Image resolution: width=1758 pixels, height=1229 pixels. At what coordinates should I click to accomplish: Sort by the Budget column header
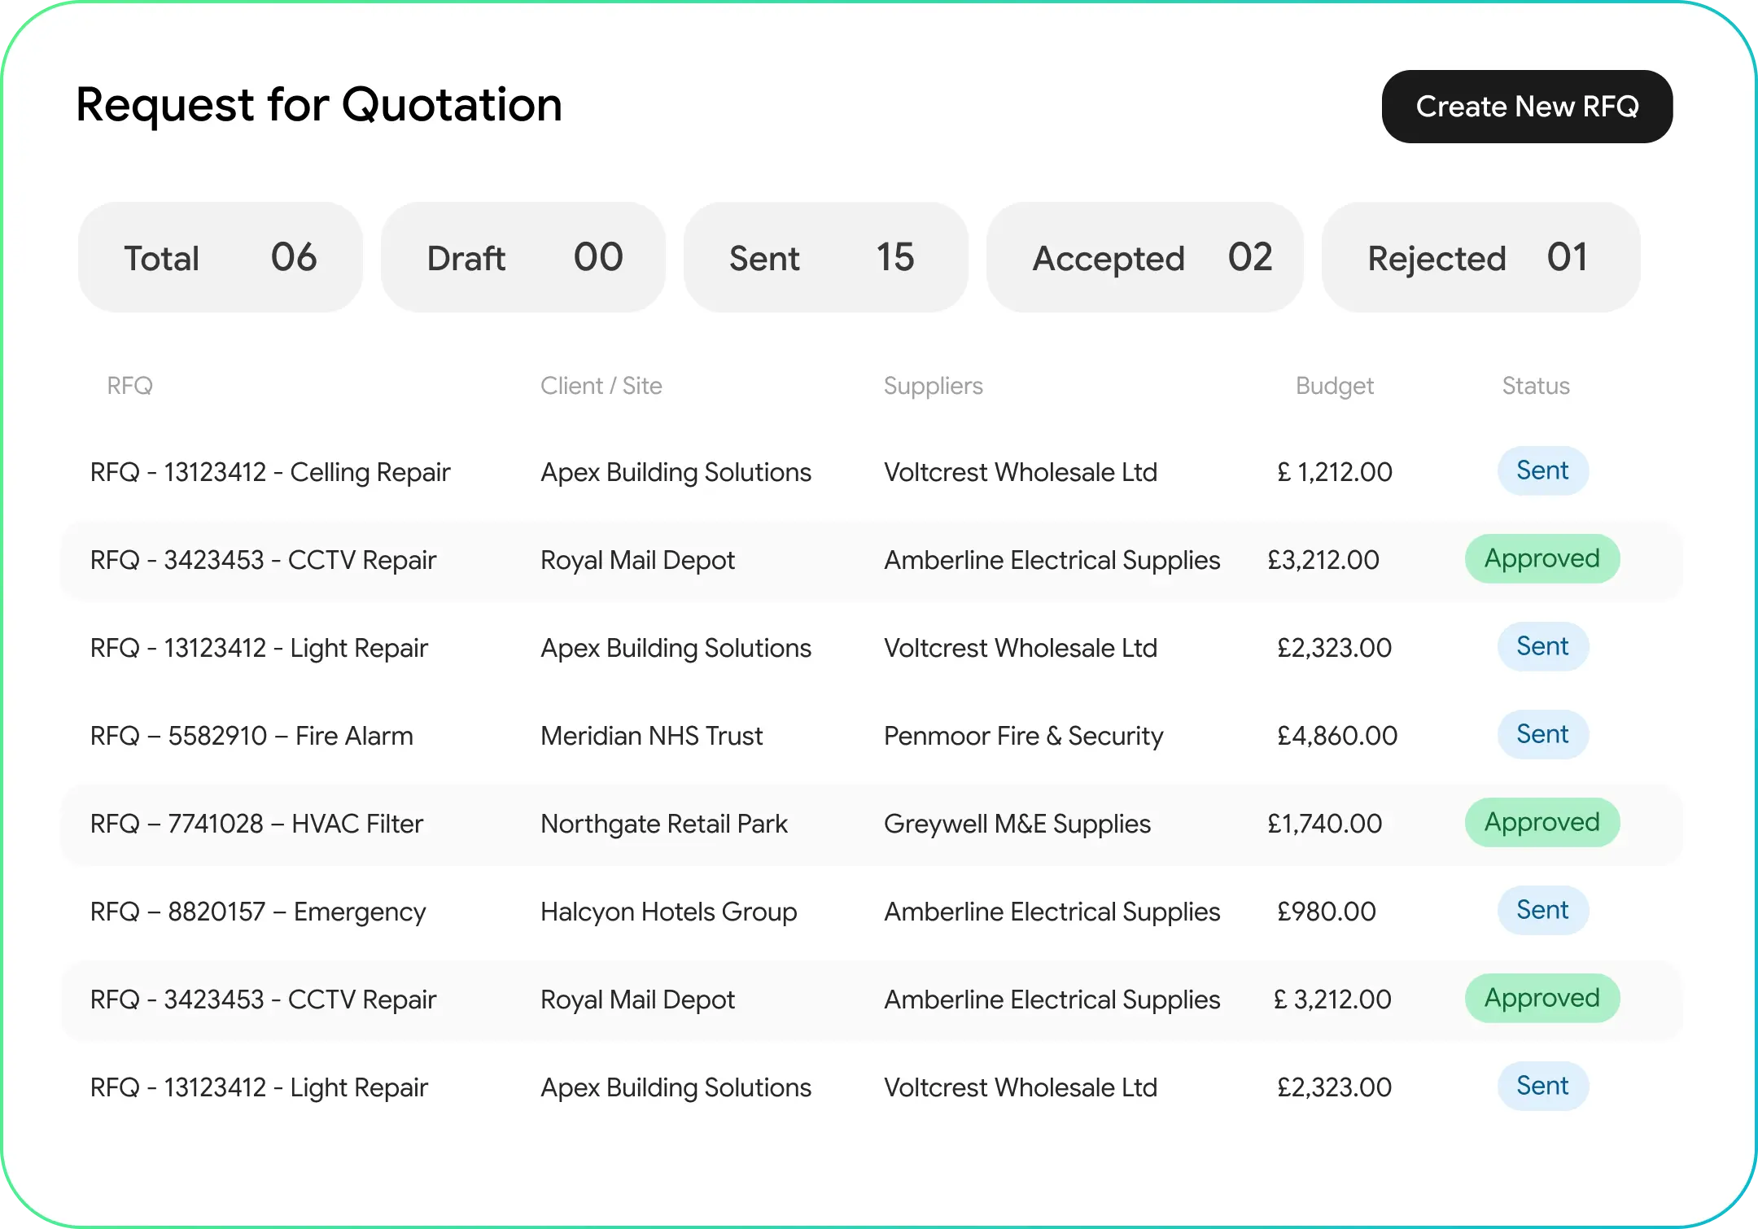[x=1335, y=386]
